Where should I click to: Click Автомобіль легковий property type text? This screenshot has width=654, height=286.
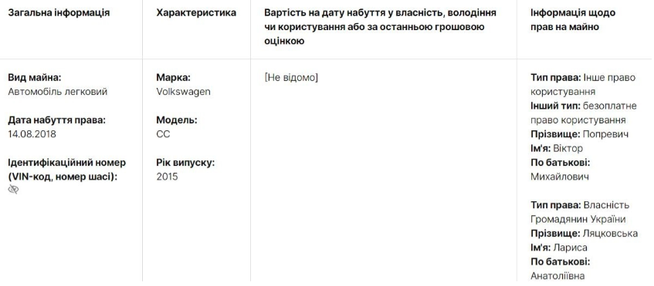point(58,92)
